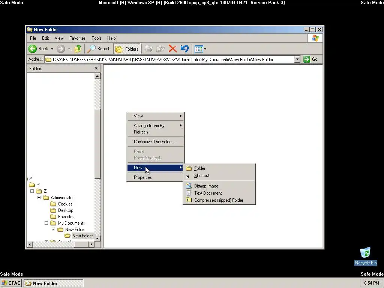Click New Folder taskbar button
Screen dimensions: 384x288
click(x=54, y=283)
